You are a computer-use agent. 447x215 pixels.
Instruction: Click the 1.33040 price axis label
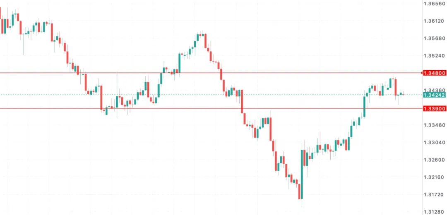[434, 142]
